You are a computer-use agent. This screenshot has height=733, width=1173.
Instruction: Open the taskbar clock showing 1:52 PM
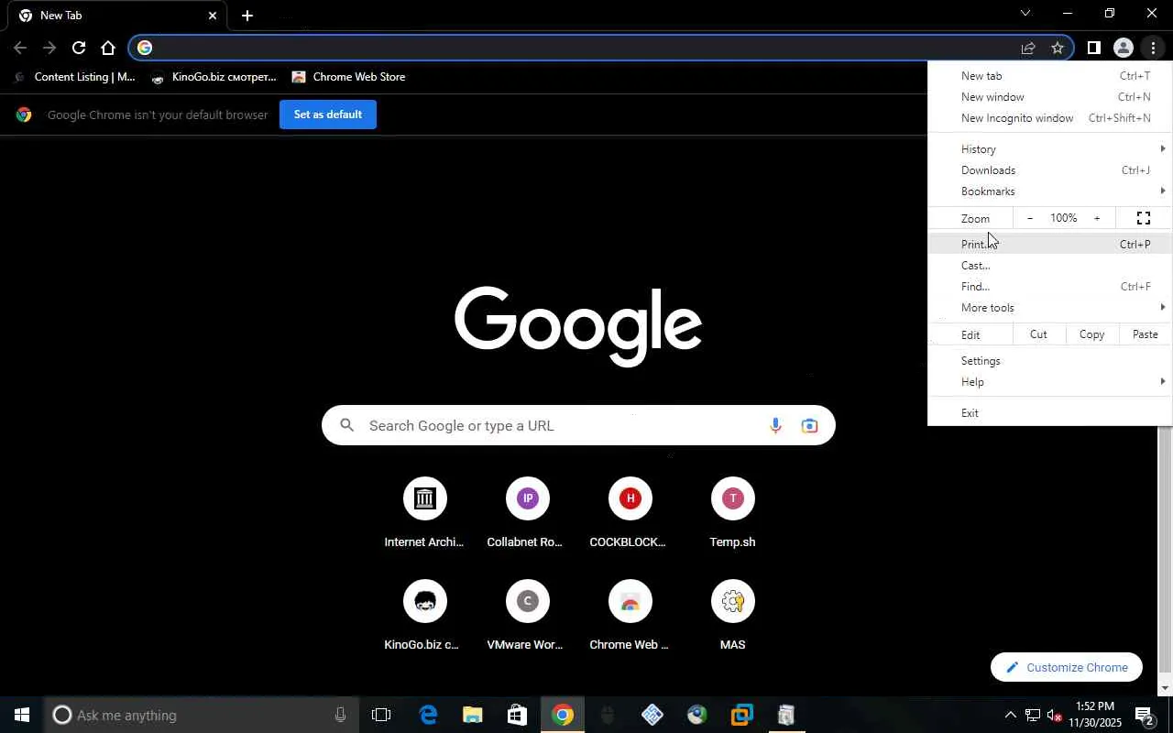(1095, 715)
